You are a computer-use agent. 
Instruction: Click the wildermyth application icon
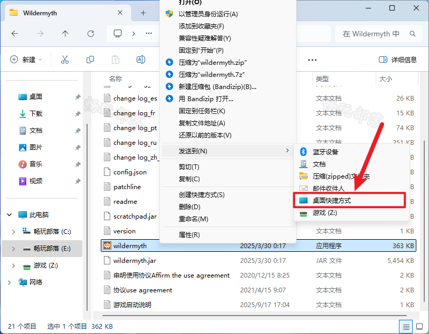coord(107,246)
